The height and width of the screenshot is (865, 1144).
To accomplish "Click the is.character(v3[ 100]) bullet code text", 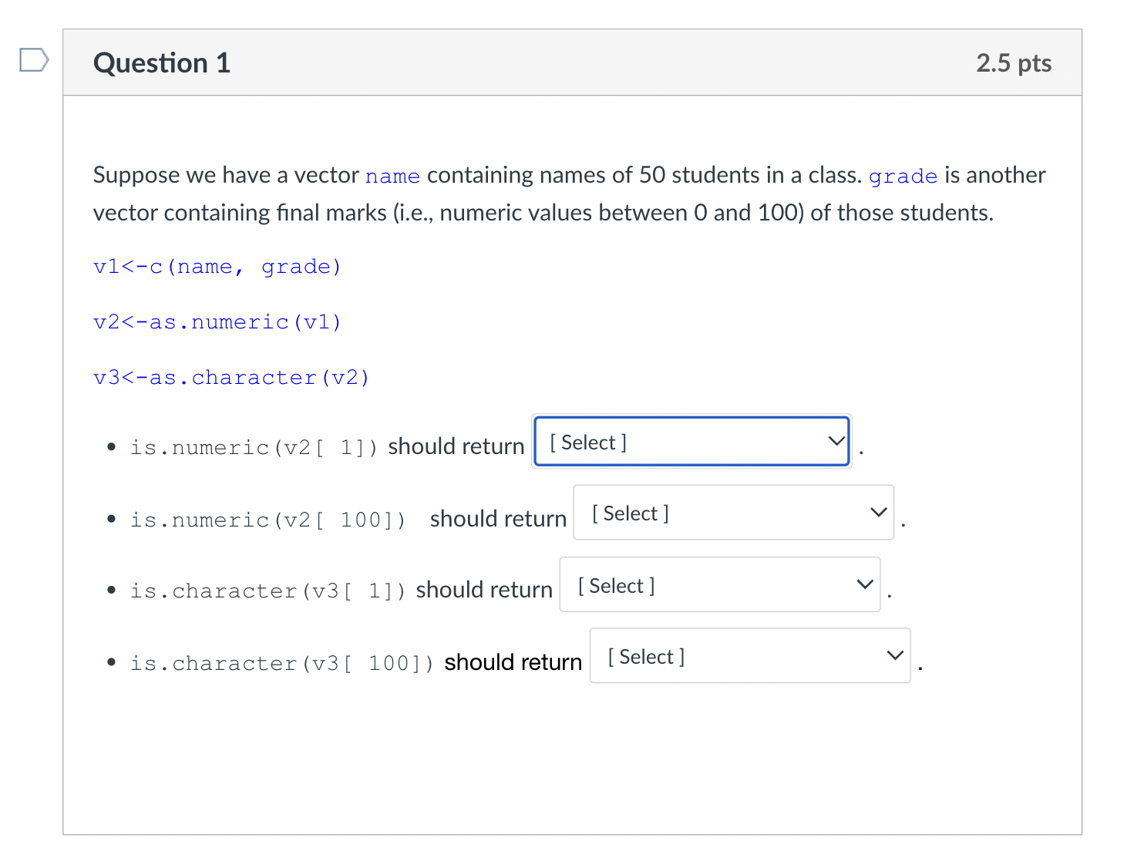I will pos(281,664).
